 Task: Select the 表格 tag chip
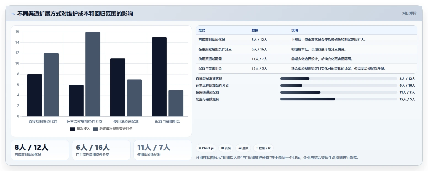pos(226,148)
